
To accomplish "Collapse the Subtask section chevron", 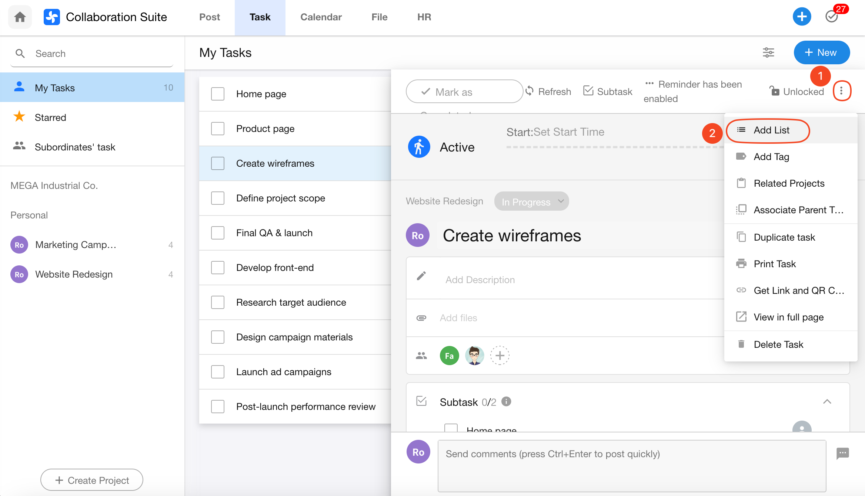I will click(827, 402).
